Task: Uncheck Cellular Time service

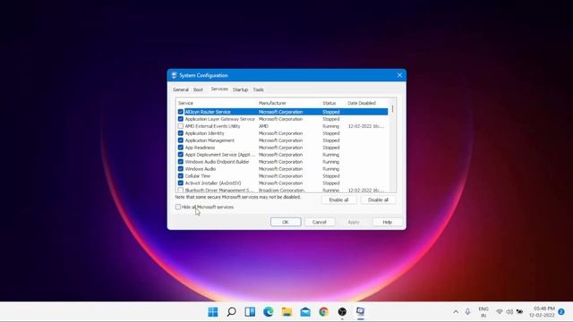Action: pos(181,176)
